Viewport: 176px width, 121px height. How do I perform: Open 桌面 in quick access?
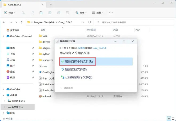click(11, 48)
